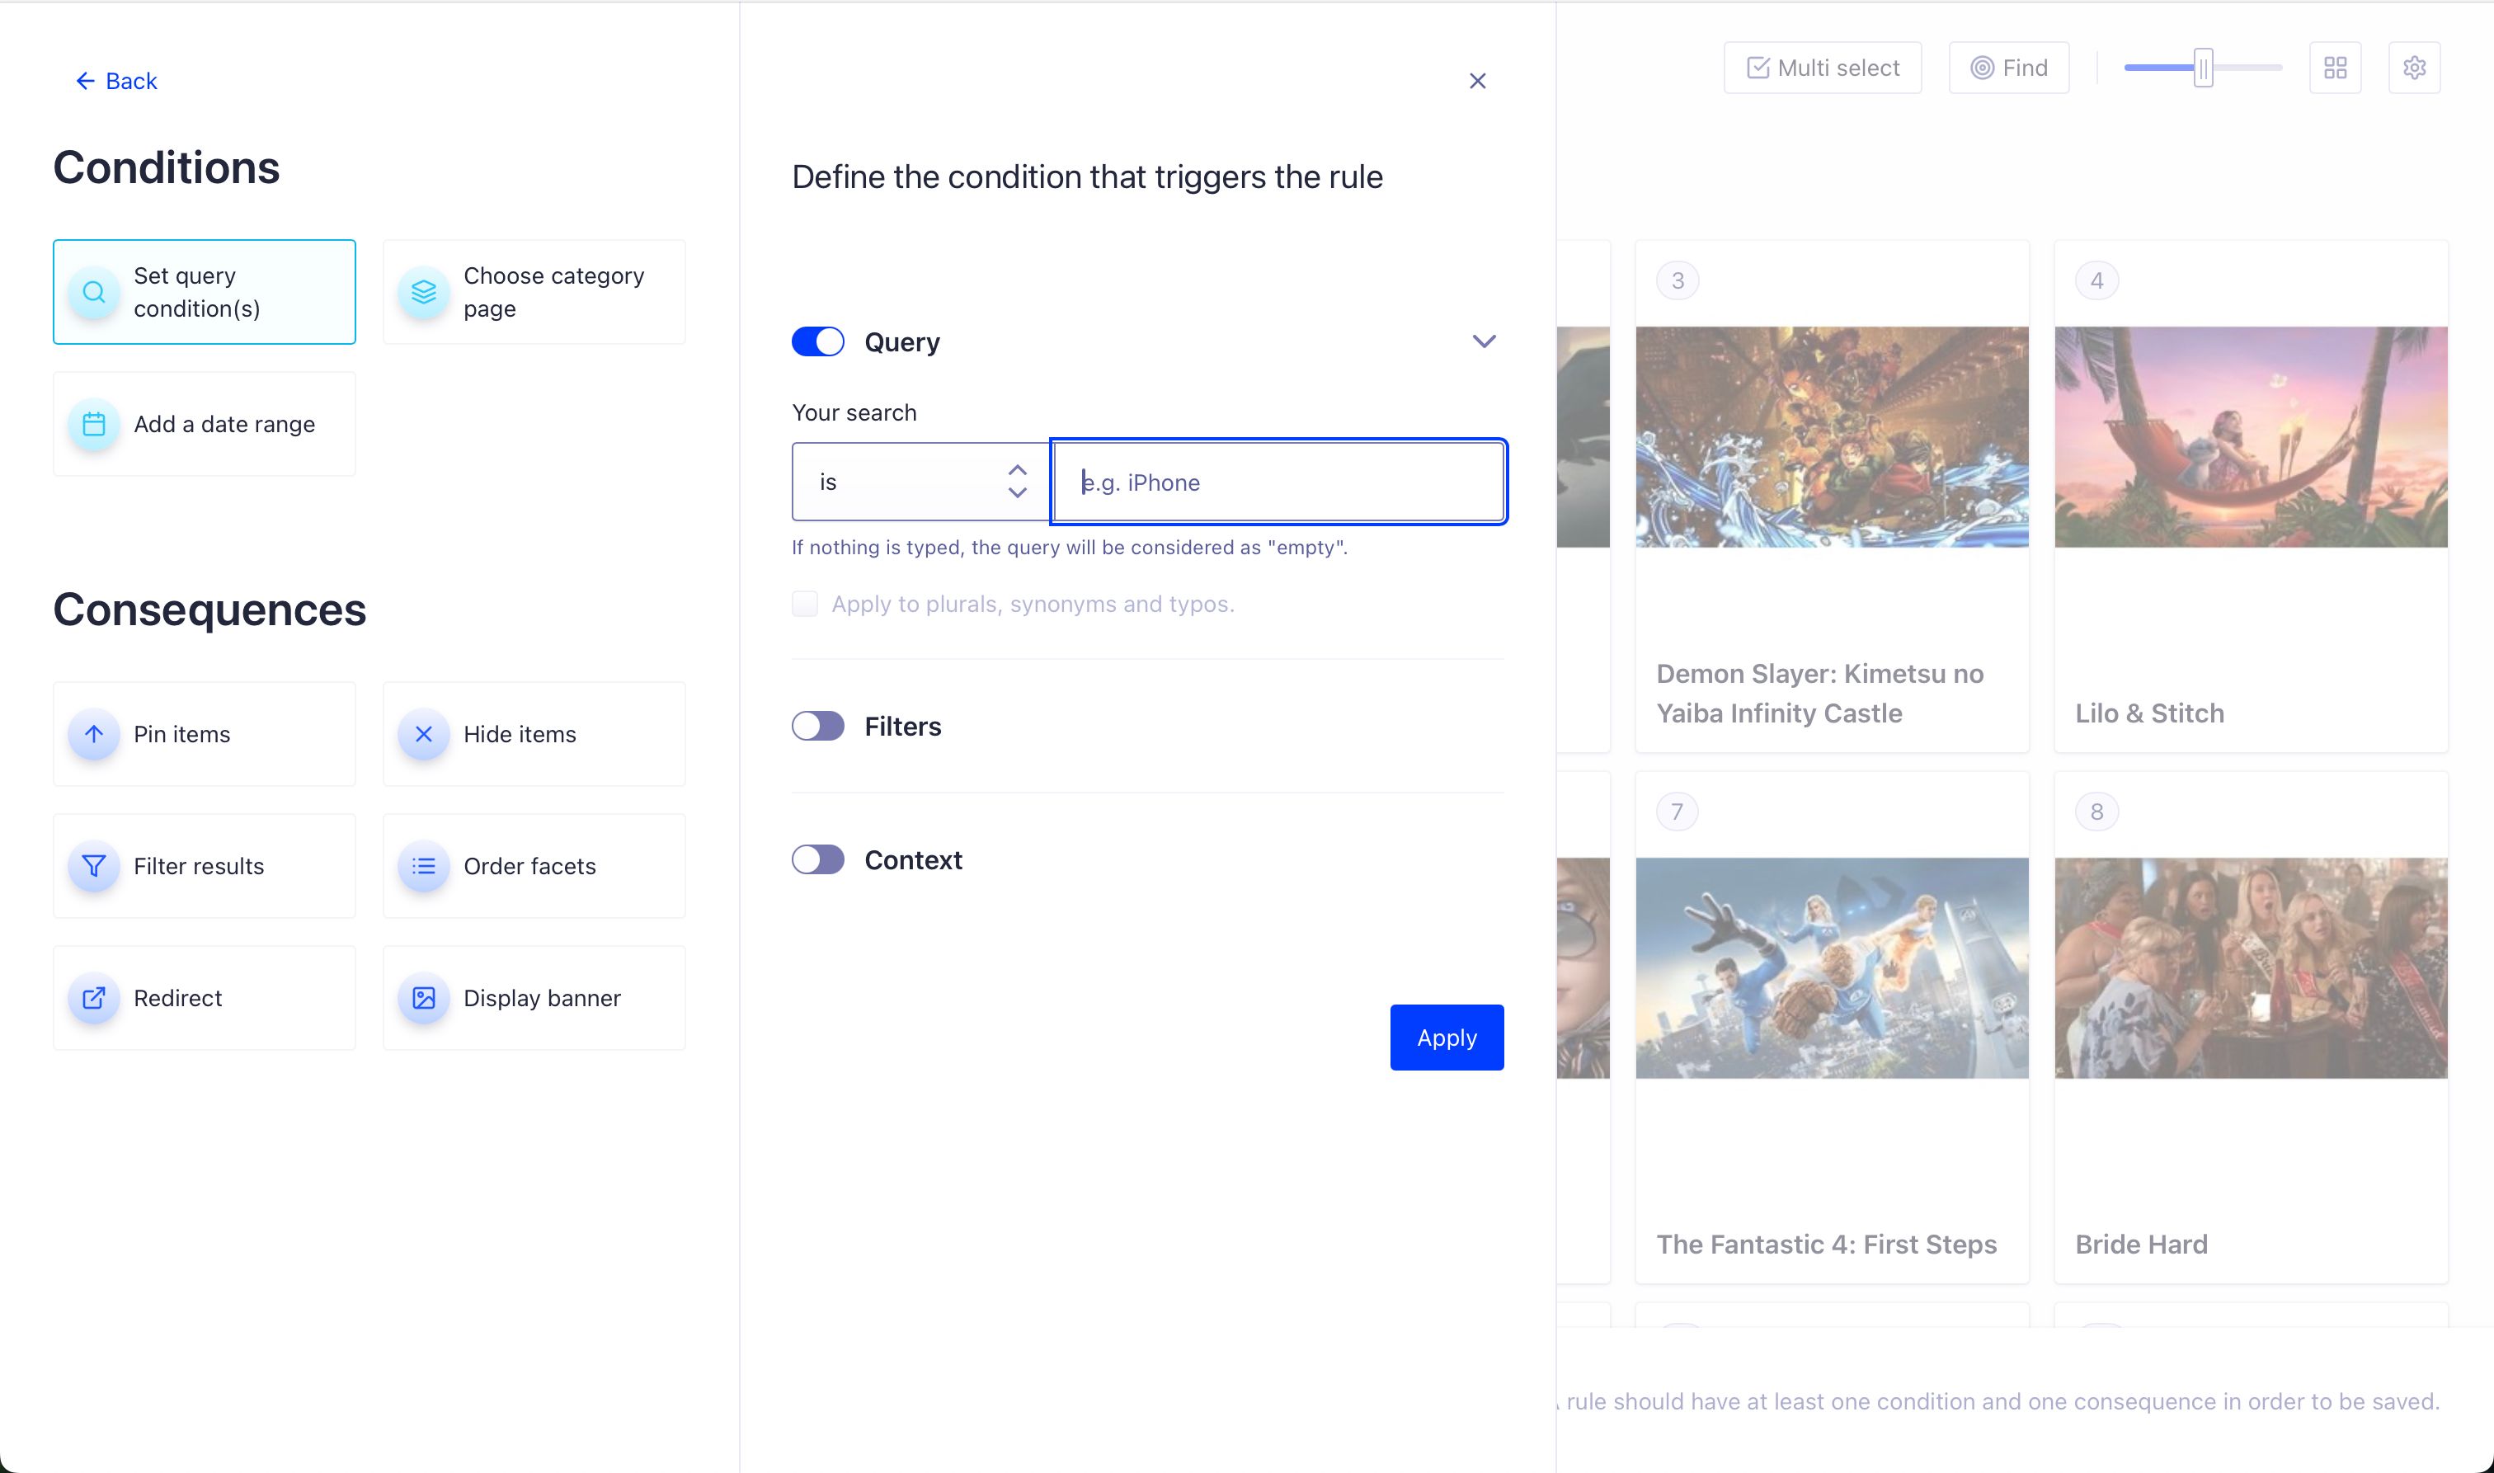The image size is (2494, 1473).
Task: Open the "is" match type dropdown
Action: click(x=920, y=482)
